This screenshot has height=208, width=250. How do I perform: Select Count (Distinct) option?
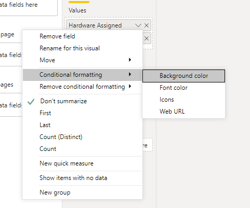point(83,137)
